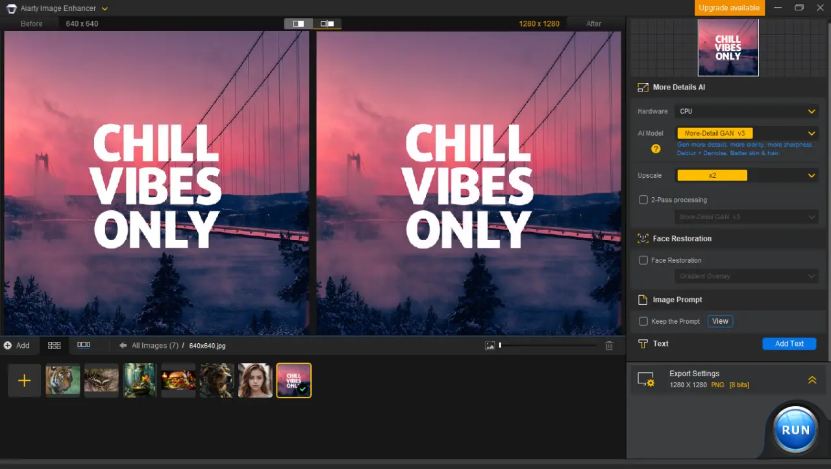Viewport: 831px width, 469px height.
Task: Click the Before image preview
Action: (156, 183)
